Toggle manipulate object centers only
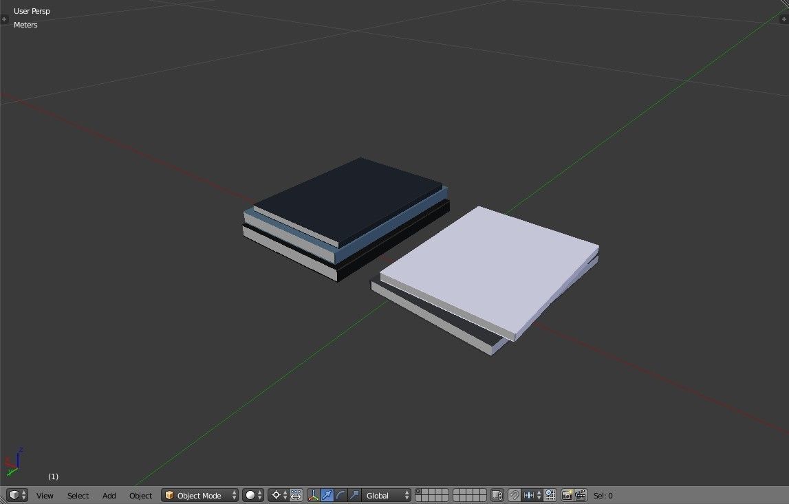 tap(296, 496)
